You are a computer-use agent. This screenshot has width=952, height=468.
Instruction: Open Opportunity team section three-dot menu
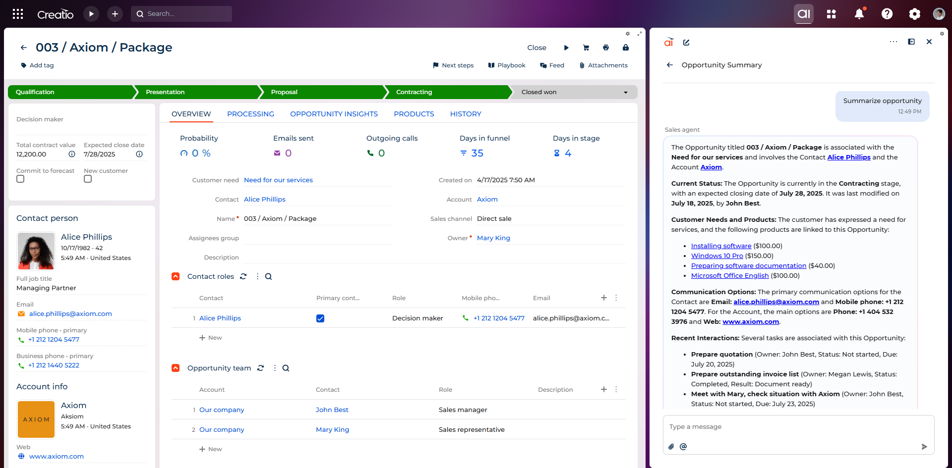coord(275,368)
